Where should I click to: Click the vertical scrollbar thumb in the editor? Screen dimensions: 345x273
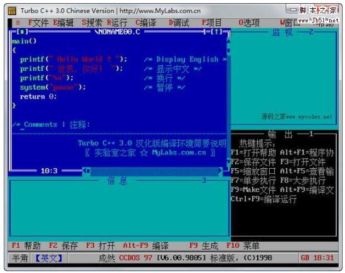(228, 50)
